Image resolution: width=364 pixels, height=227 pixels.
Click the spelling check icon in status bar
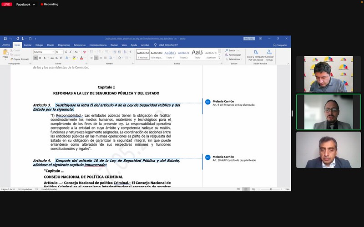(x=37, y=189)
